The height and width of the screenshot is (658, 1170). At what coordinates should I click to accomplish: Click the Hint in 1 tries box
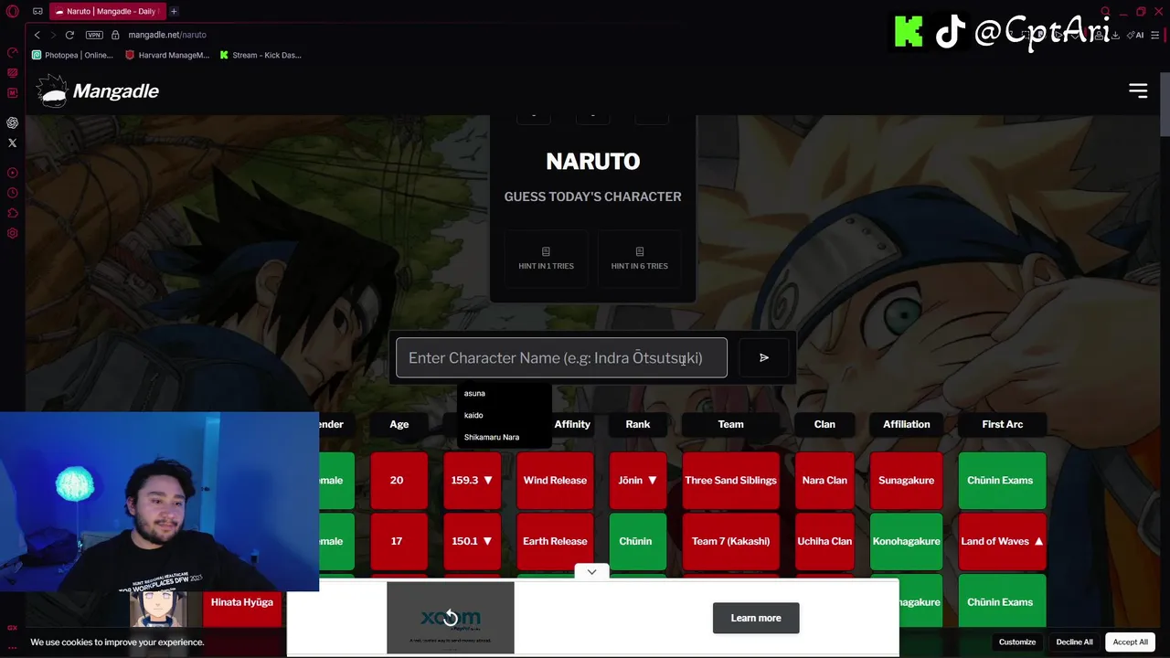pos(546,259)
